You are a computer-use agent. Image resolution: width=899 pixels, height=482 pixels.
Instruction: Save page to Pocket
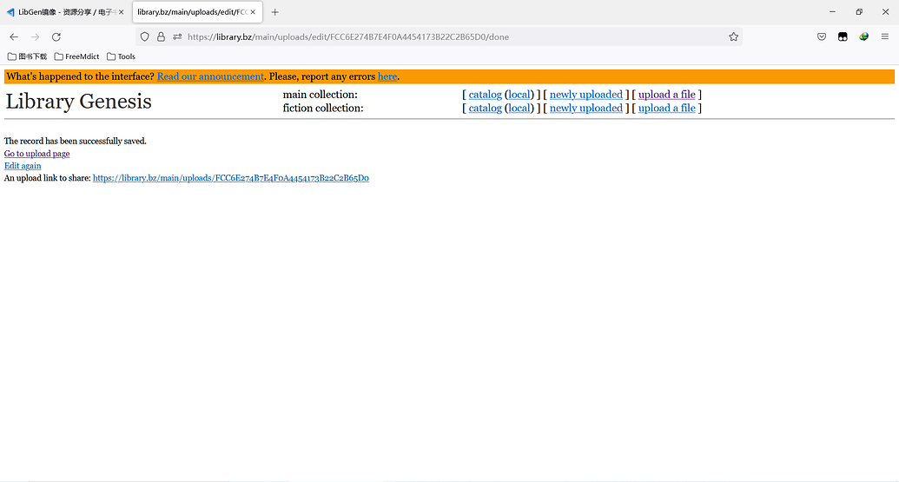(822, 36)
